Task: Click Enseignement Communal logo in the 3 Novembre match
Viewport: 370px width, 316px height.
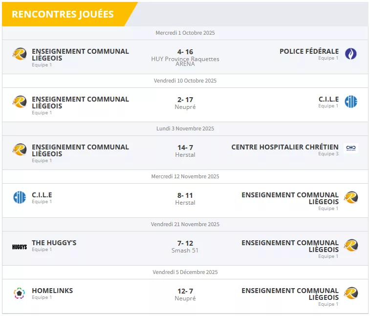Action: point(20,149)
